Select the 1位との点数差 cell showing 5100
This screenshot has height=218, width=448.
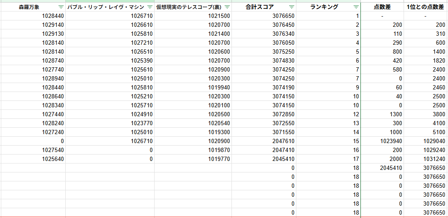(x=426, y=132)
